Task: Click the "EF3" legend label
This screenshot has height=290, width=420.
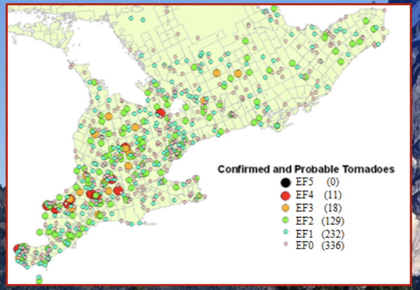Action: tap(304, 208)
